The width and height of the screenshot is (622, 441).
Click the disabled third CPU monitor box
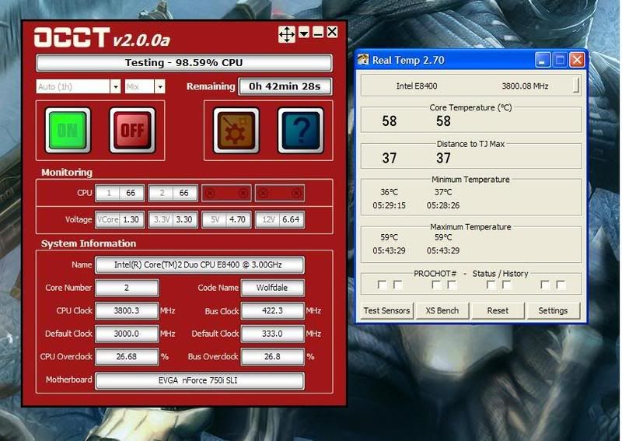point(226,193)
